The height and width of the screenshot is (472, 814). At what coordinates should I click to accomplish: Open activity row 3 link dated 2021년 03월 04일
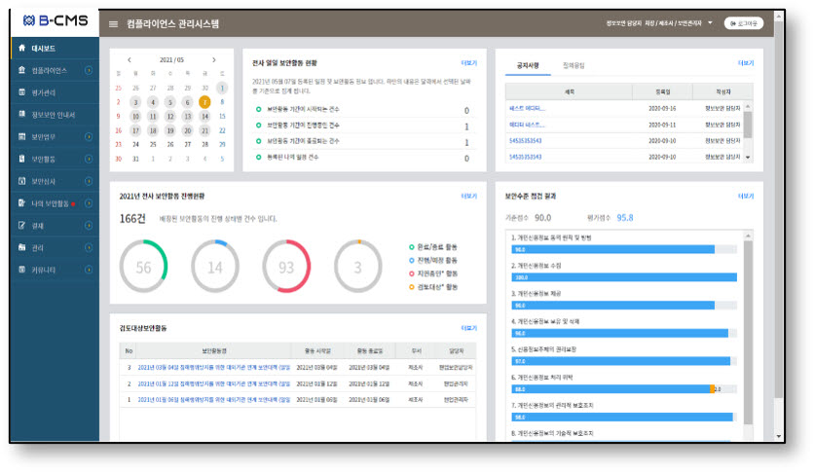213,367
